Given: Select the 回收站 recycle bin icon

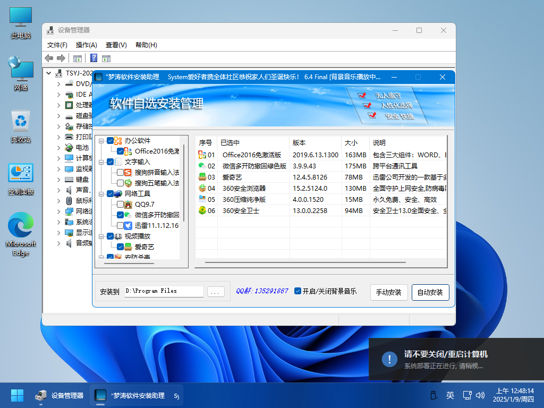Looking at the screenshot, I should tap(21, 126).
